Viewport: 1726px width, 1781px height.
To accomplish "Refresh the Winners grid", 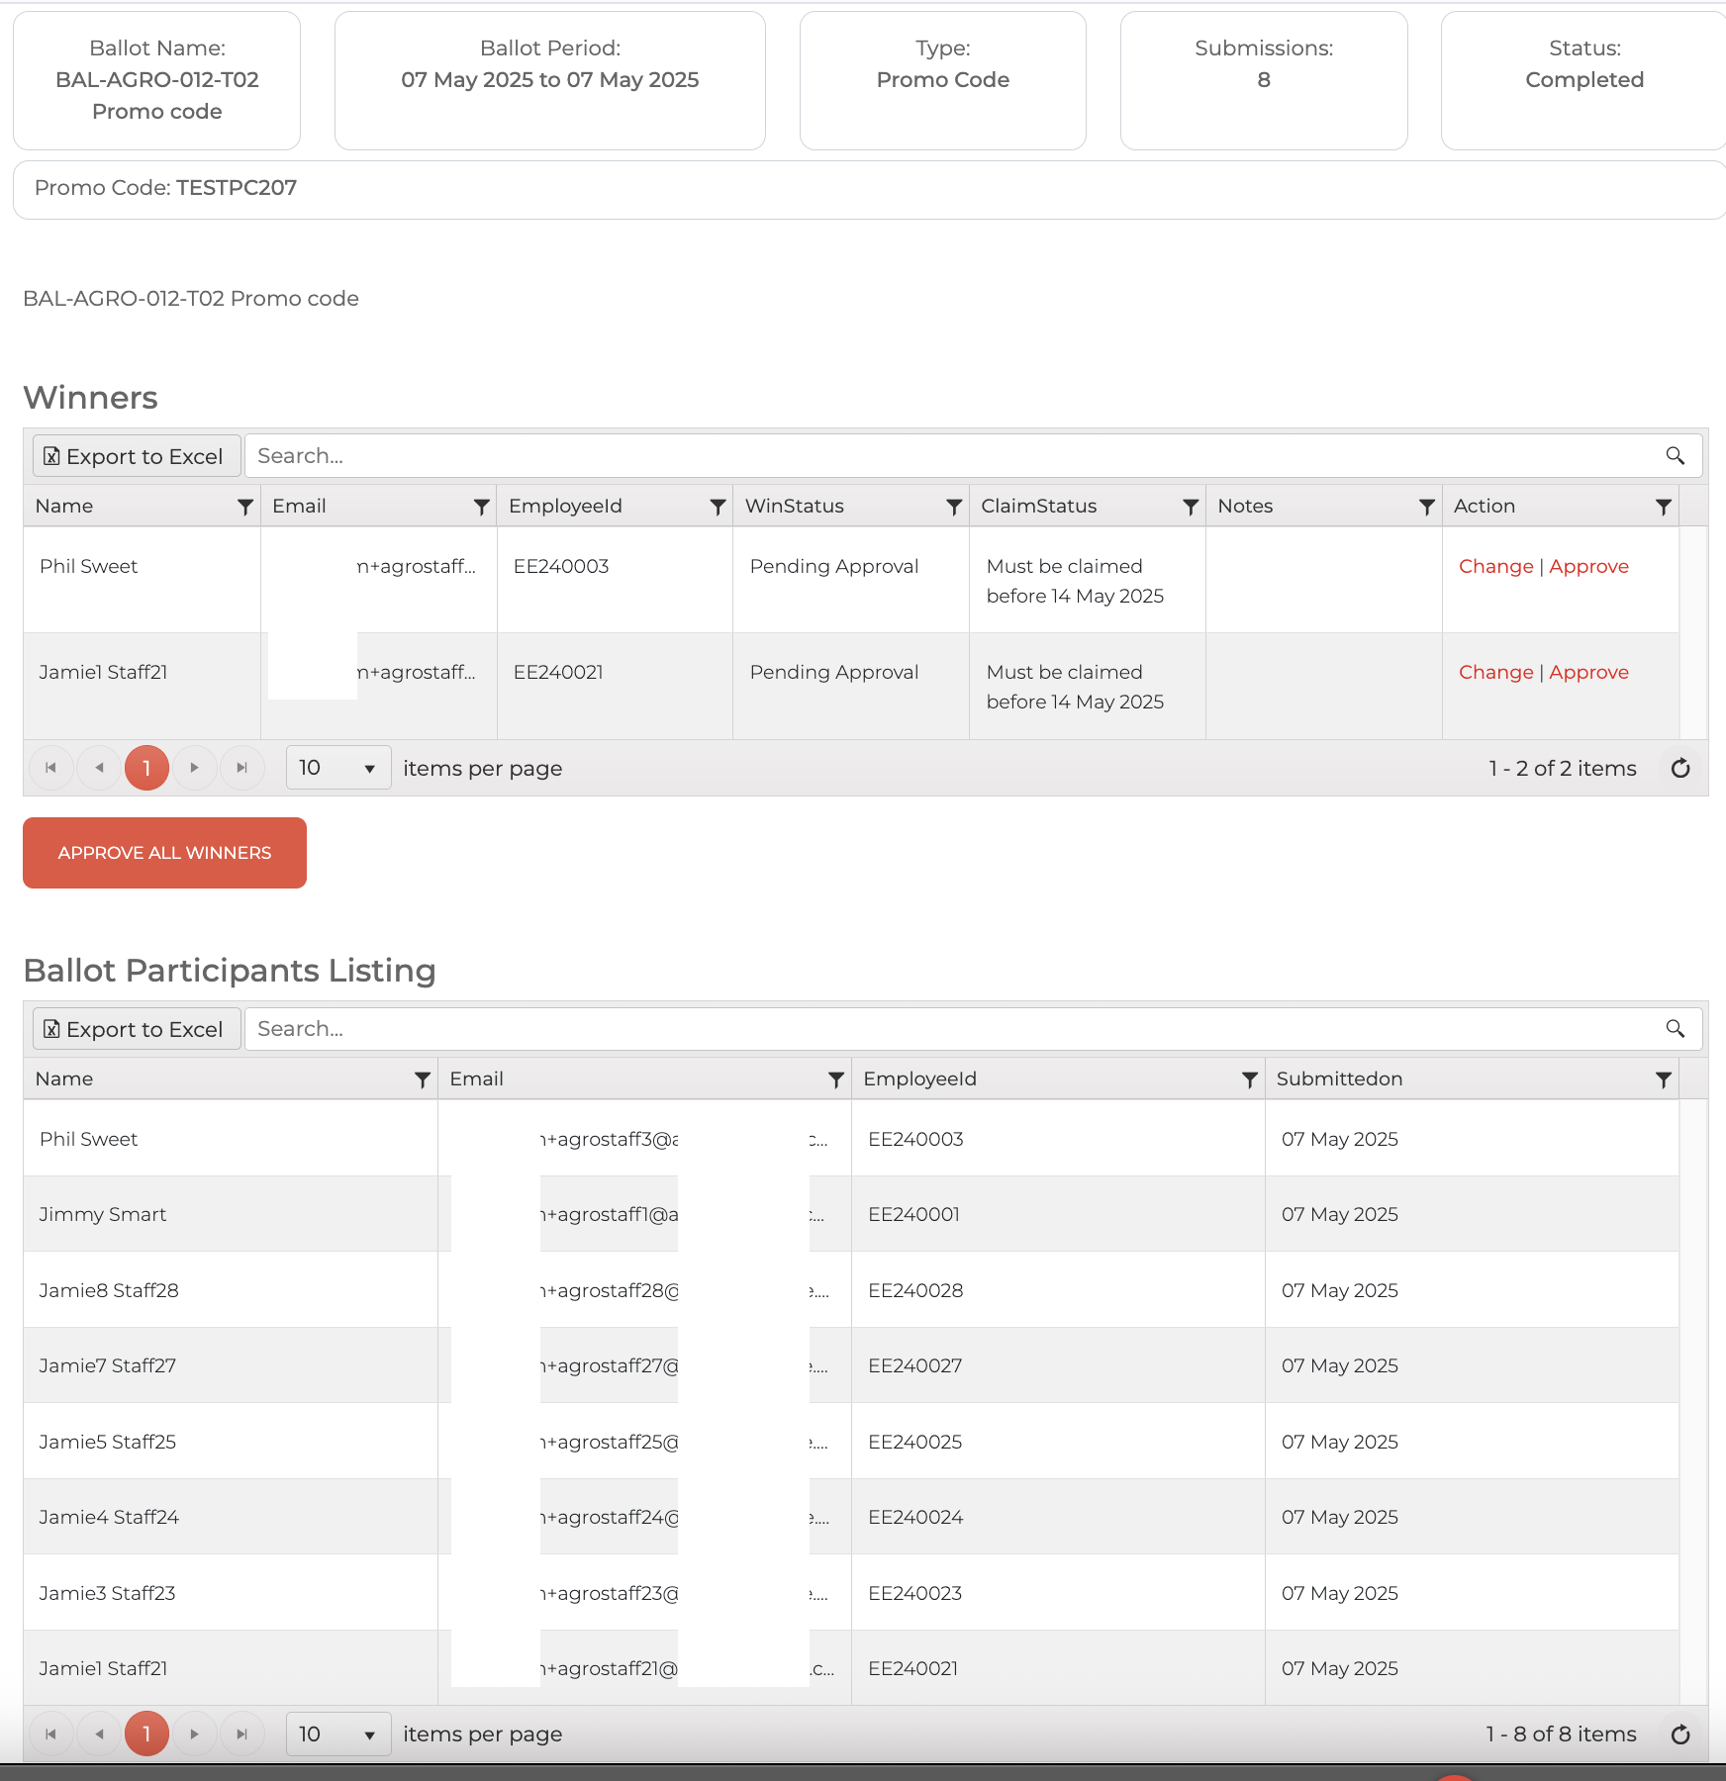I will pos(1679,769).
